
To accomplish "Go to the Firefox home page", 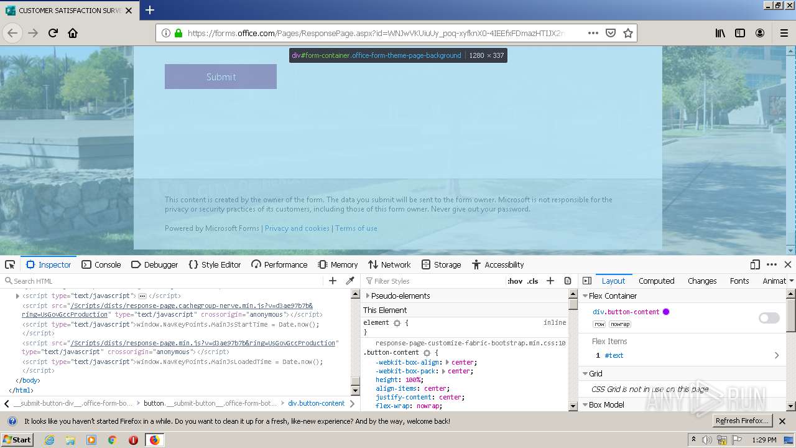I will pos(73,33).
